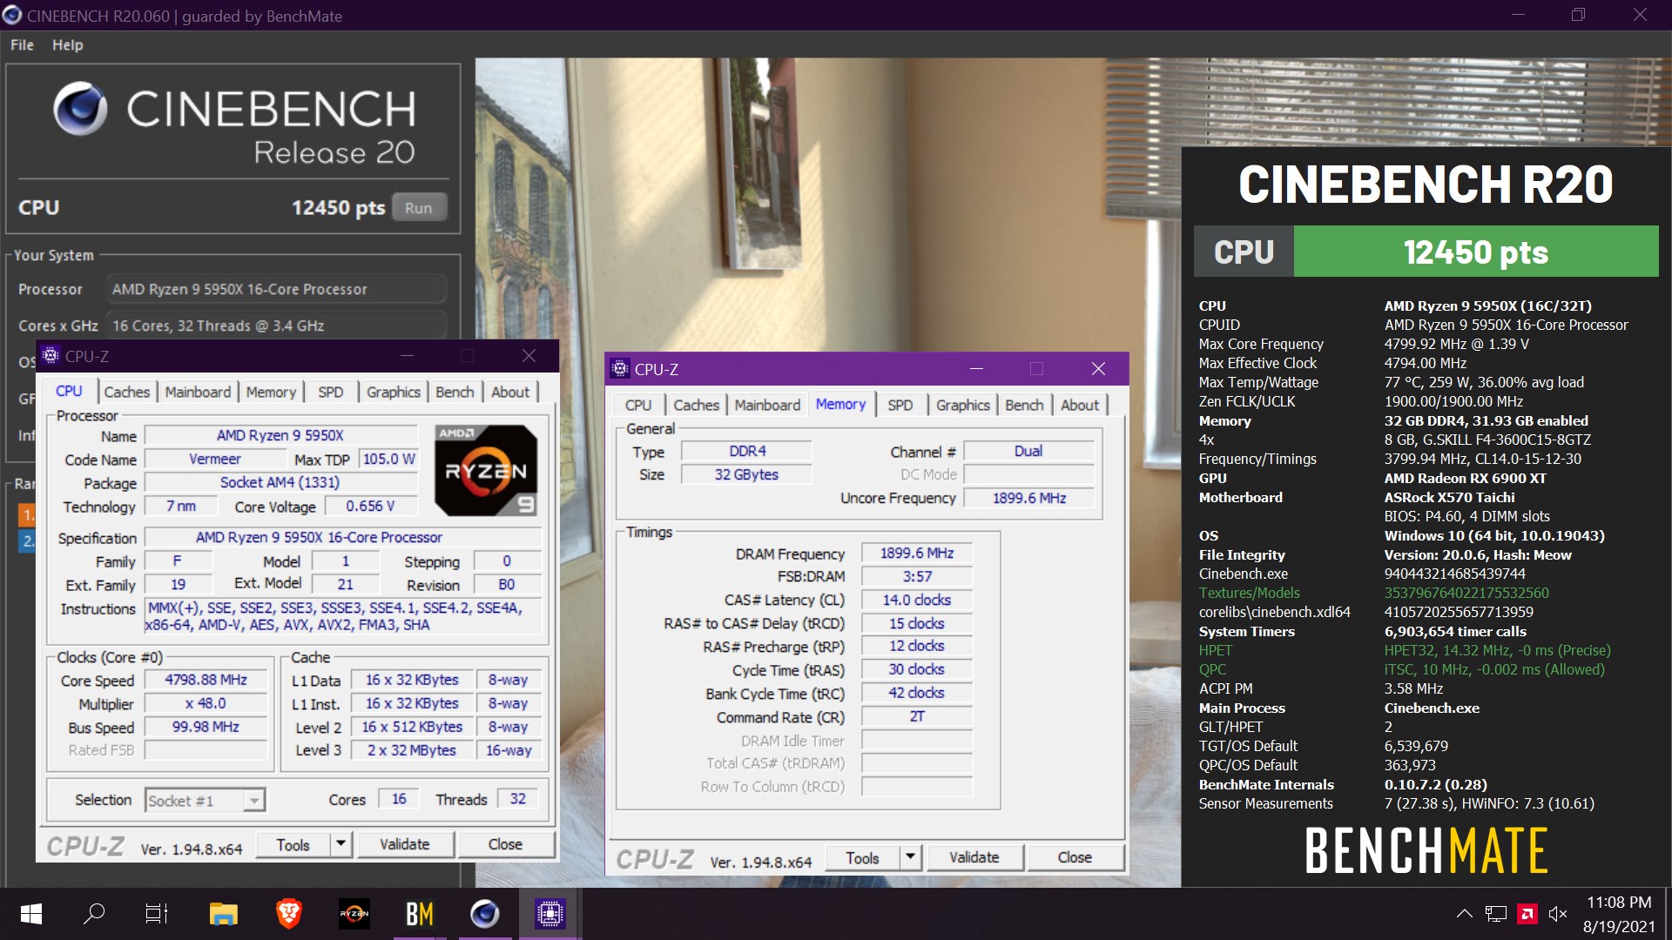The height and width of the screenshot is (940, 1672).
Task: Open Caches tab in left CPU-Z
Action: click(126, 392)
